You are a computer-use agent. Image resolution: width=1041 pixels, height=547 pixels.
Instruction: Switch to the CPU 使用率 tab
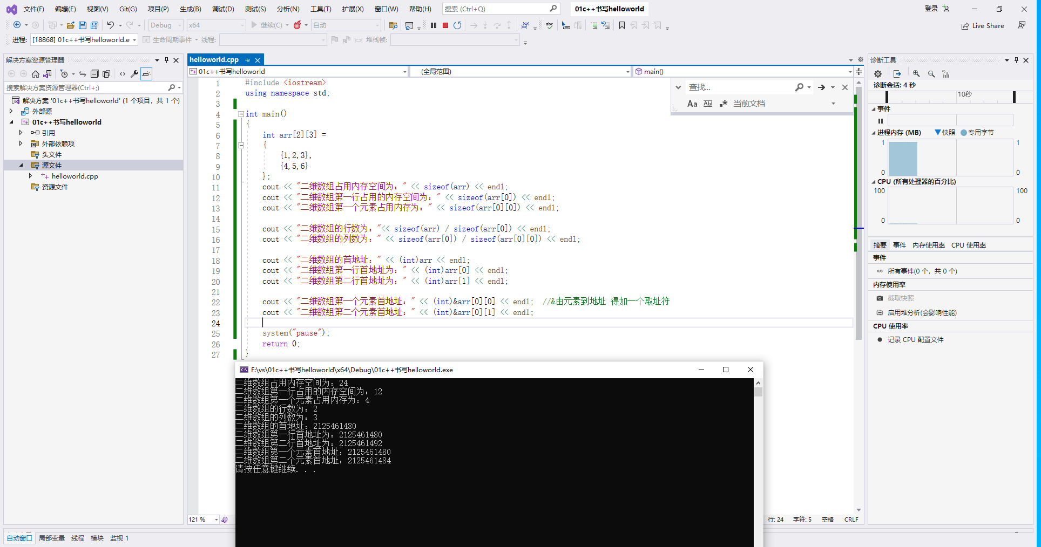pyautogui.click(x=969, y=245)
